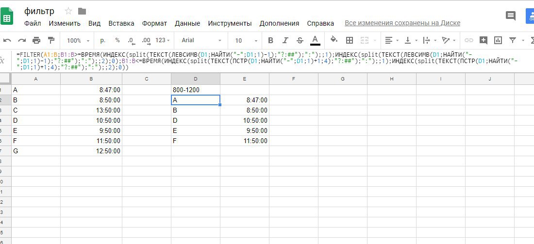Screen dimensions: 534x244
Task: Select column J header
Action: click(490, 79)
